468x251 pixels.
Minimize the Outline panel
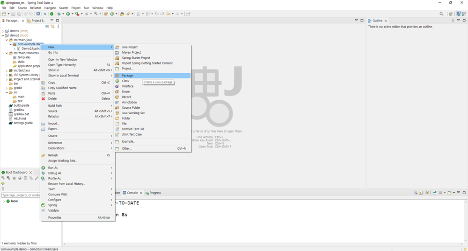[x=459, y=20]
